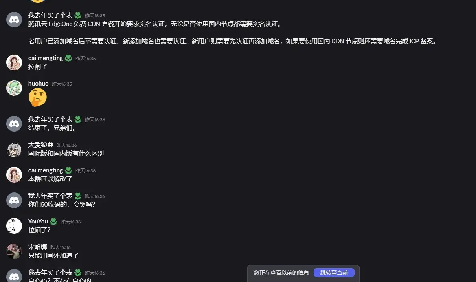Click timestamp 昨天16:36 next to YouYou

point(71,222)
